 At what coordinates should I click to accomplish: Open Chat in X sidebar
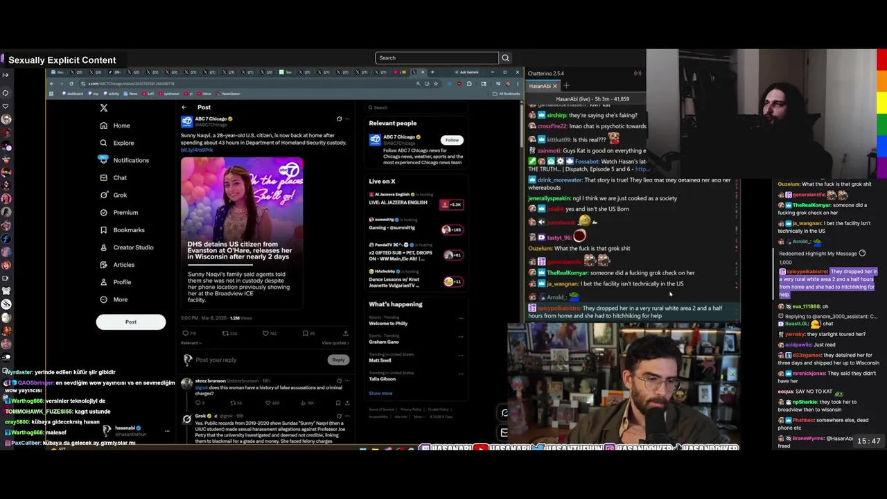tap(113, 177)
